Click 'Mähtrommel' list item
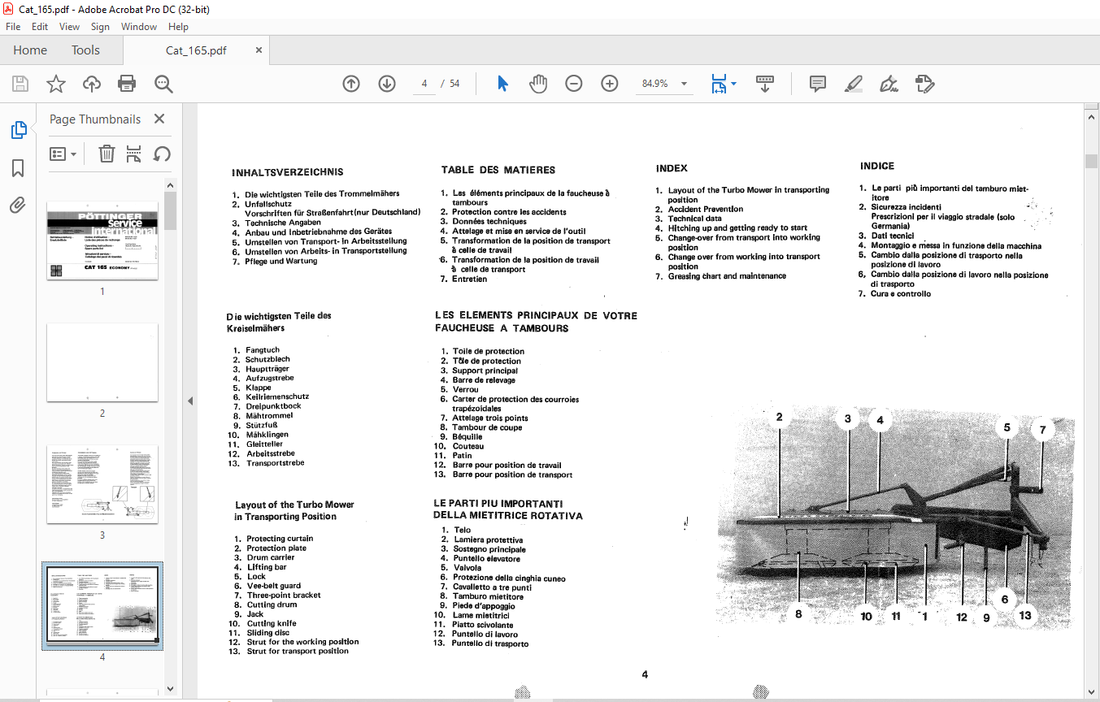This screenshot has height=702, width=1100. (269, 415)
